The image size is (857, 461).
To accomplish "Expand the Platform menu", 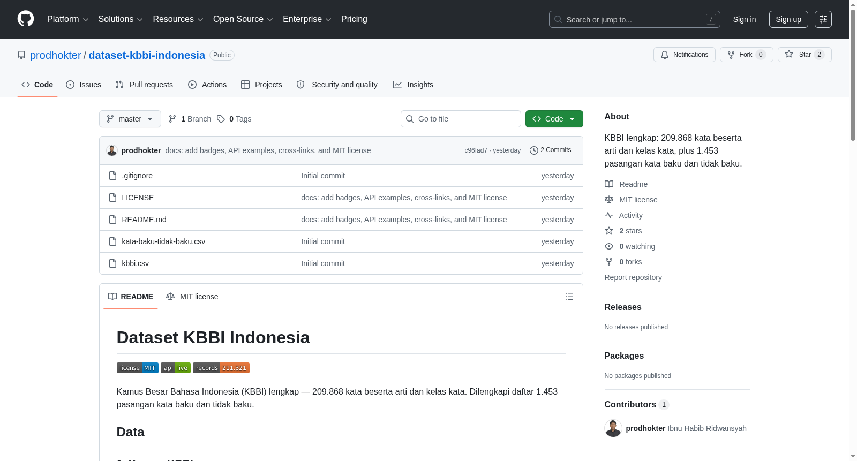I will [67, 19].
